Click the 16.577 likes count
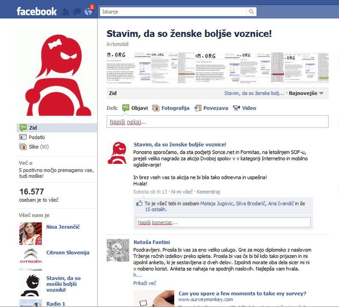The width and height of the screenshot is (339, 307). pos(31,192)
